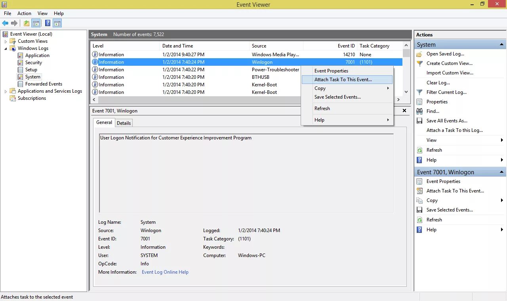Open Help submenu under System actions

[459, 160]
